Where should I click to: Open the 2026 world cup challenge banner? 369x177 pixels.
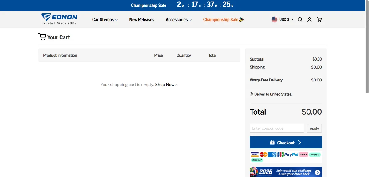[286, 172]
